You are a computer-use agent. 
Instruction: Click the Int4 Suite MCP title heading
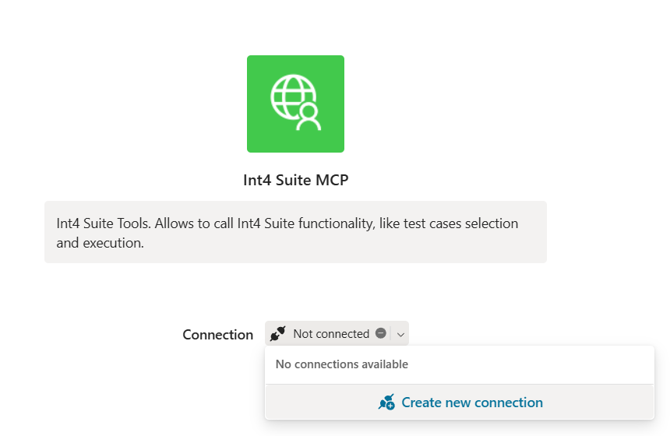296,180
